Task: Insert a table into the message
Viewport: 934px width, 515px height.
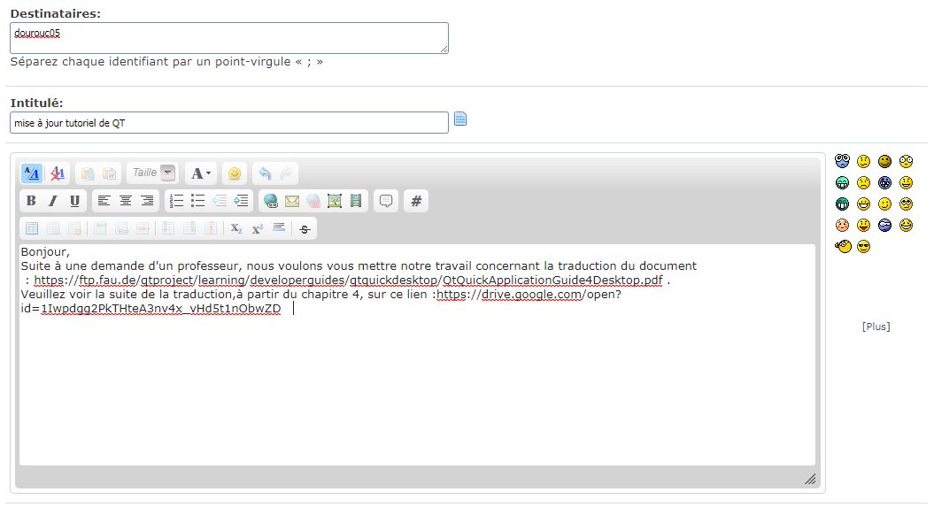Action: point(32,228)
